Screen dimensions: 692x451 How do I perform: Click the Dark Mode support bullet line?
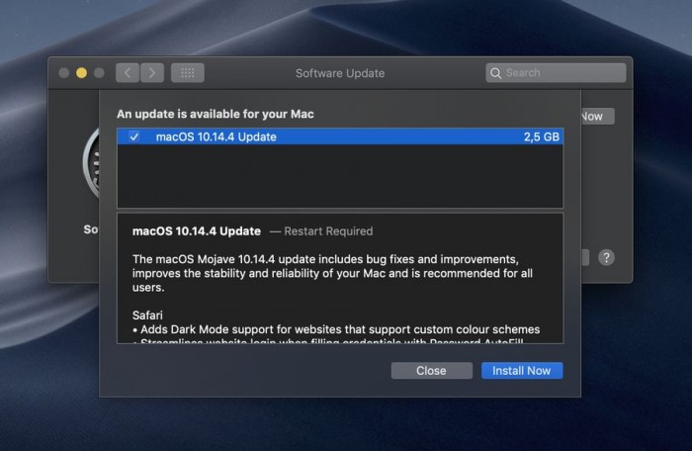pos(336,329)
